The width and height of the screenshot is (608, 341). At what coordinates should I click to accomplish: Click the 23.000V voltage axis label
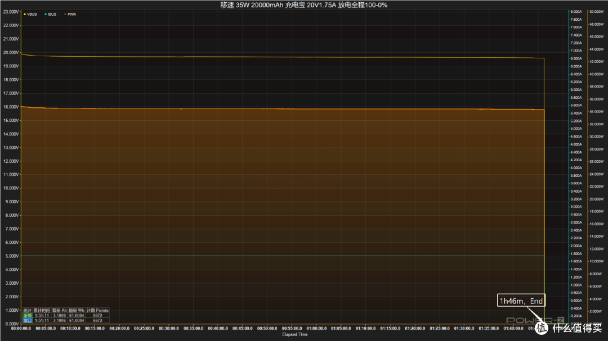click(11, 12)
